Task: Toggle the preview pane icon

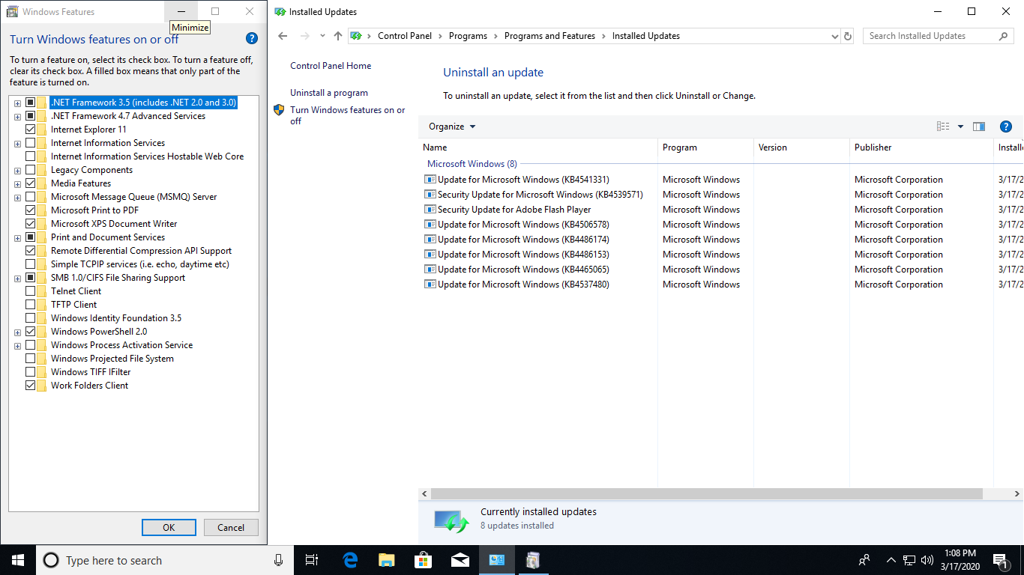Action: (x=979, y=127)
